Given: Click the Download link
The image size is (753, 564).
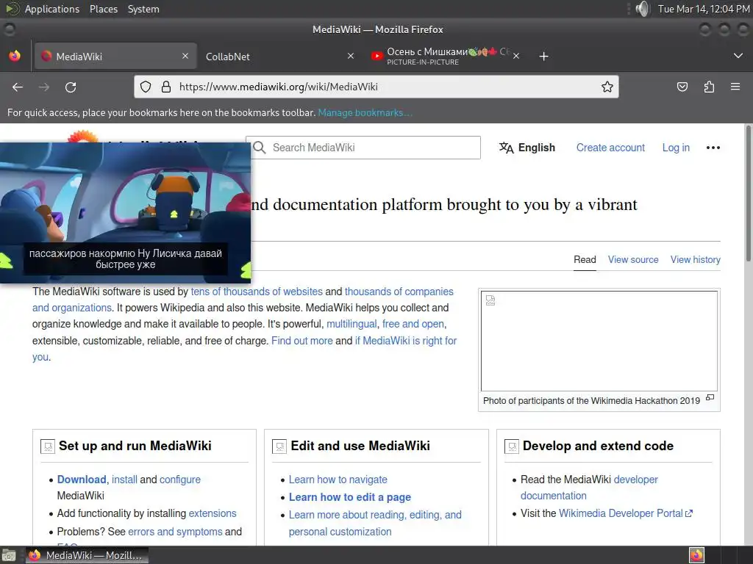Looking at the screenshot, I should click(x=82, y=480).
